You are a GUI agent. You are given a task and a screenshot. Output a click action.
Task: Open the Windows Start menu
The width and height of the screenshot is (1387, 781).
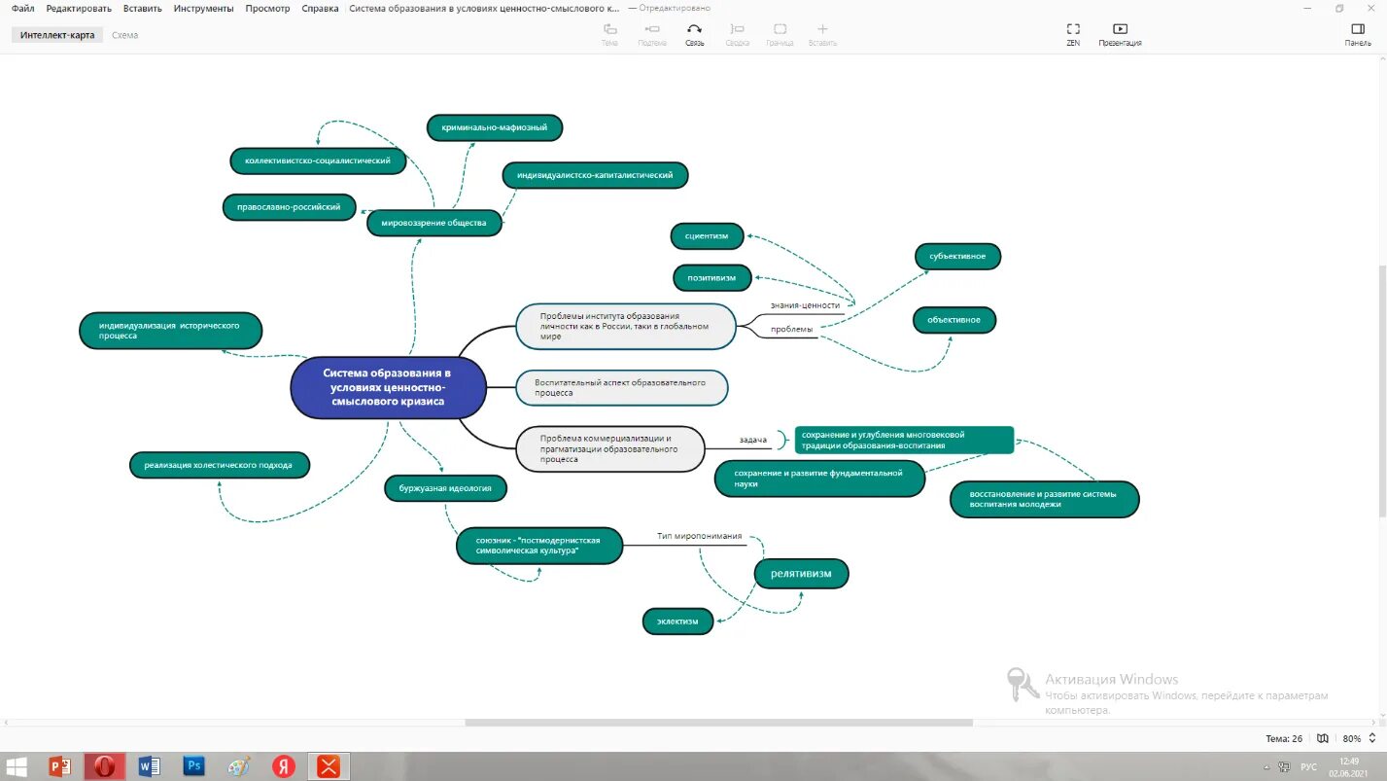17,766
